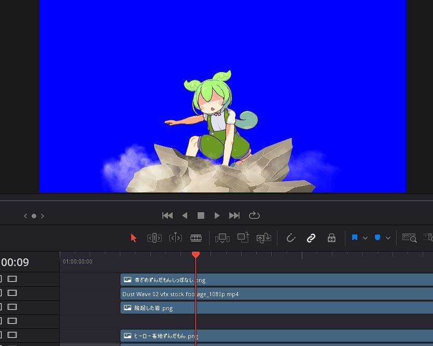Click the Insert Clip icon

point(222,238)
